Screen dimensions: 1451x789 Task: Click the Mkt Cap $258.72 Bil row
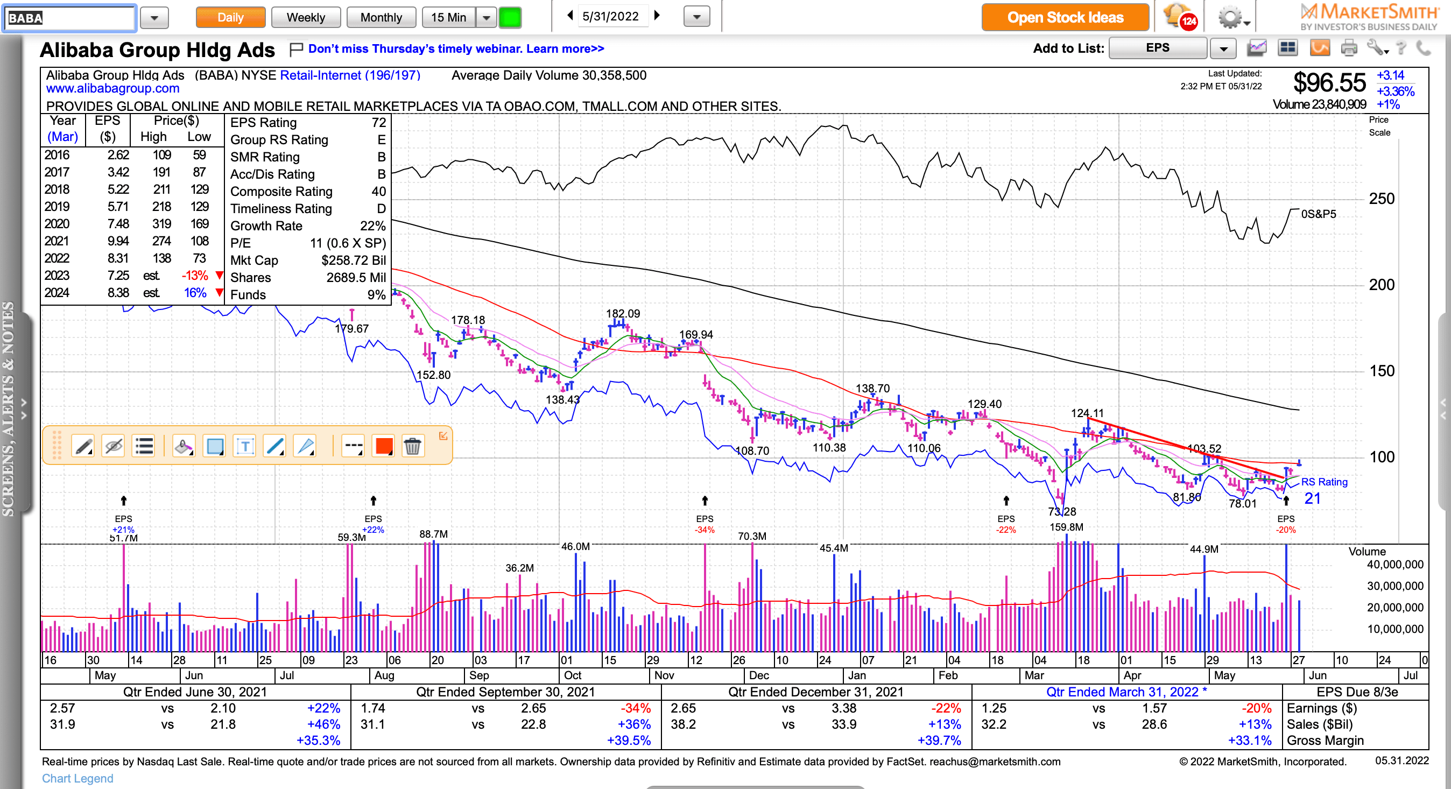[307, 260]
